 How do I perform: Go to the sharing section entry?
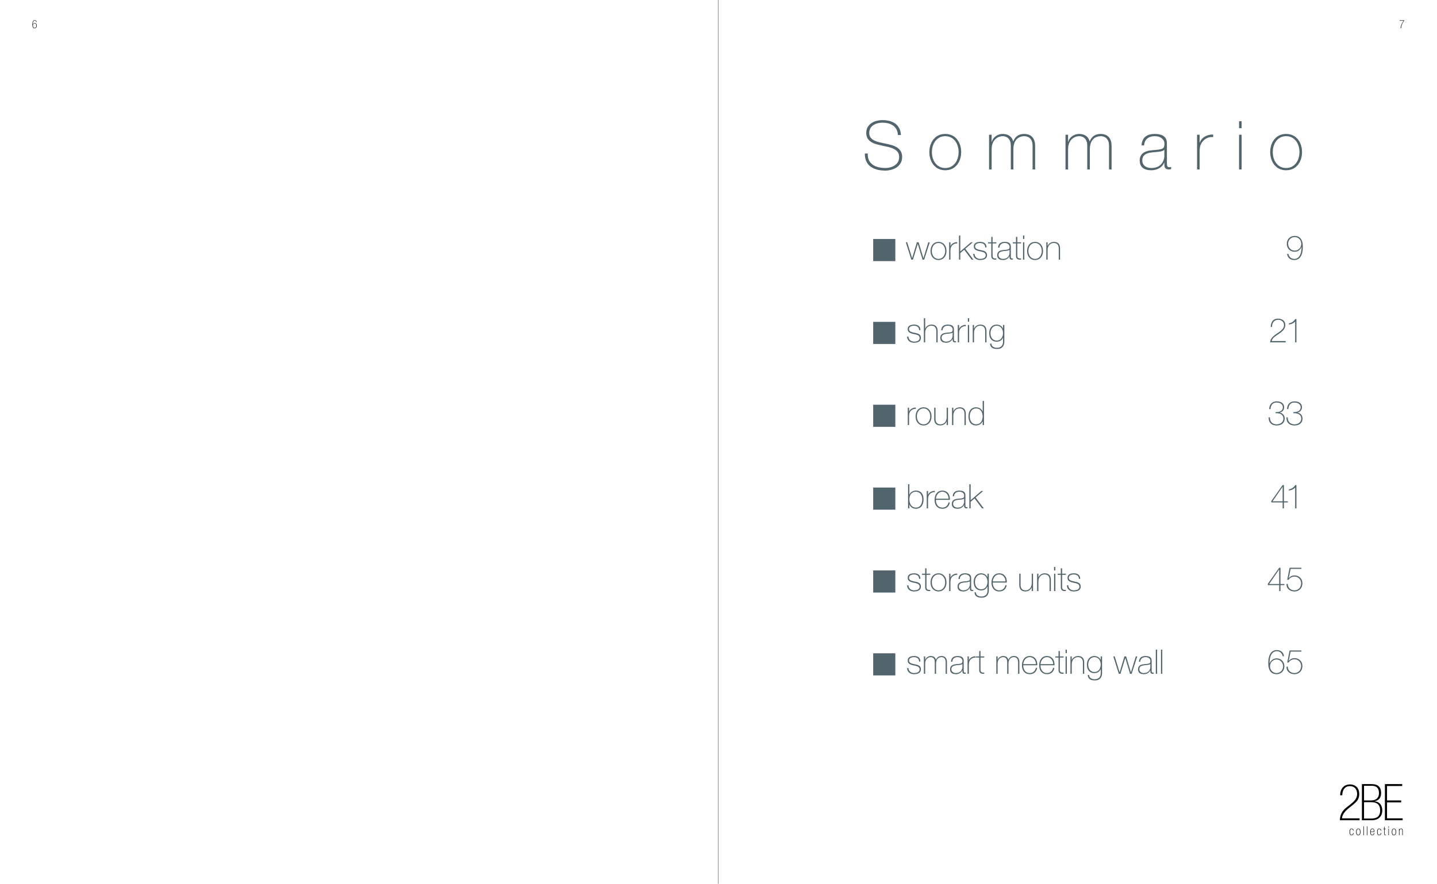pyautogui.click(x=955, y=332)
